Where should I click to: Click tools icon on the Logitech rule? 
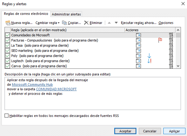(x=171, y=61)
